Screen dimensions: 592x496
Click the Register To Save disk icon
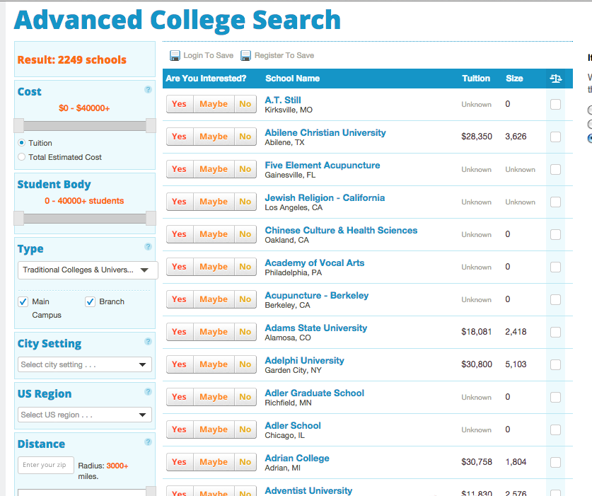point(245,54)
